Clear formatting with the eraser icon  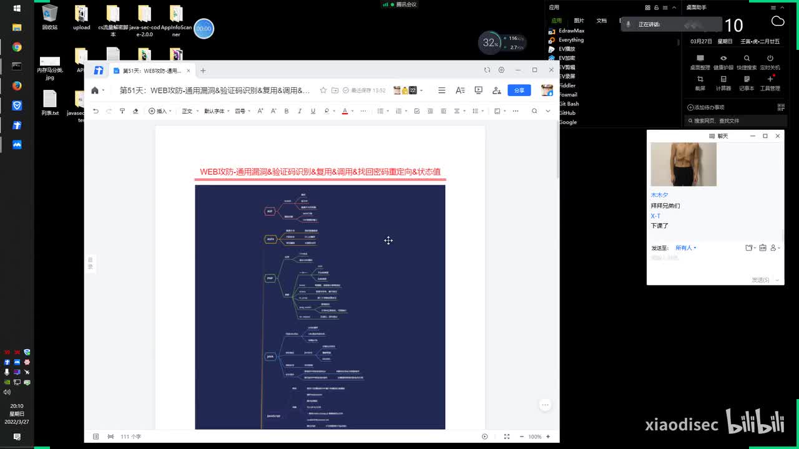[135, 111]
